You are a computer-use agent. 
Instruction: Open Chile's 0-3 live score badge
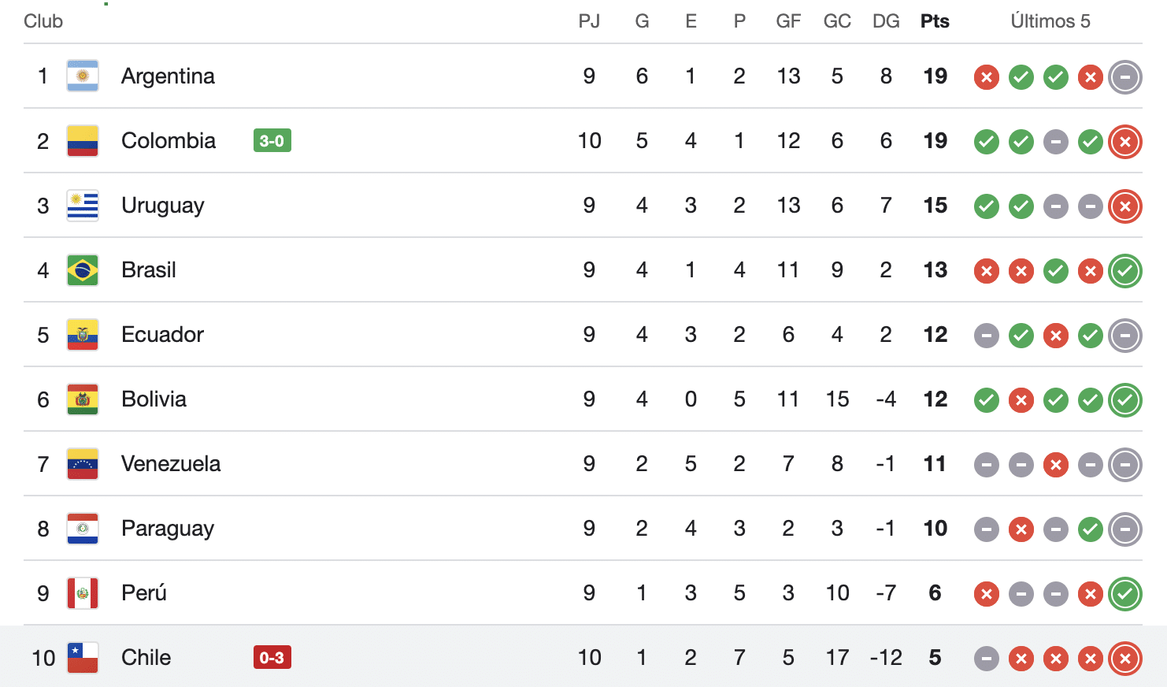pos(272,658)
